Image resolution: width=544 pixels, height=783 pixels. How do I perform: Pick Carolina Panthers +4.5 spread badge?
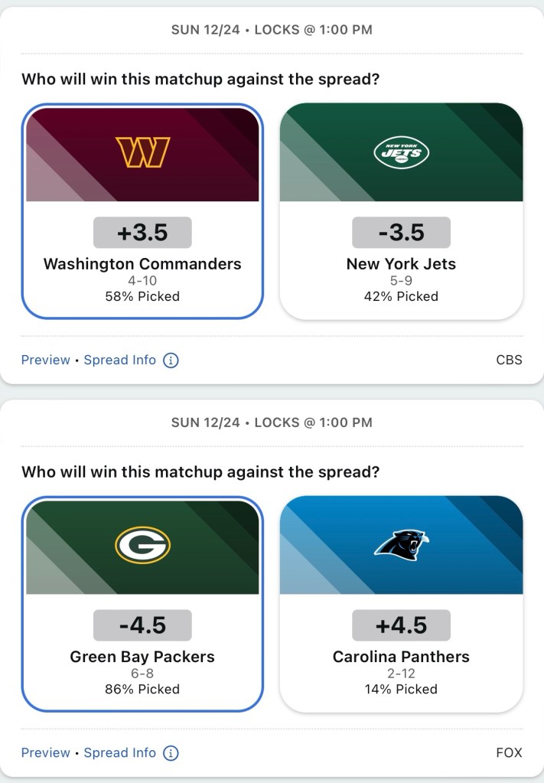click(x=401, y=625)
